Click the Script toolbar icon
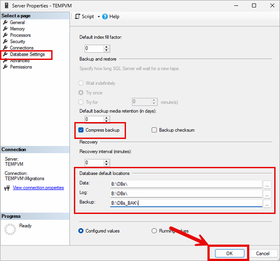 [x=77, y=16]
